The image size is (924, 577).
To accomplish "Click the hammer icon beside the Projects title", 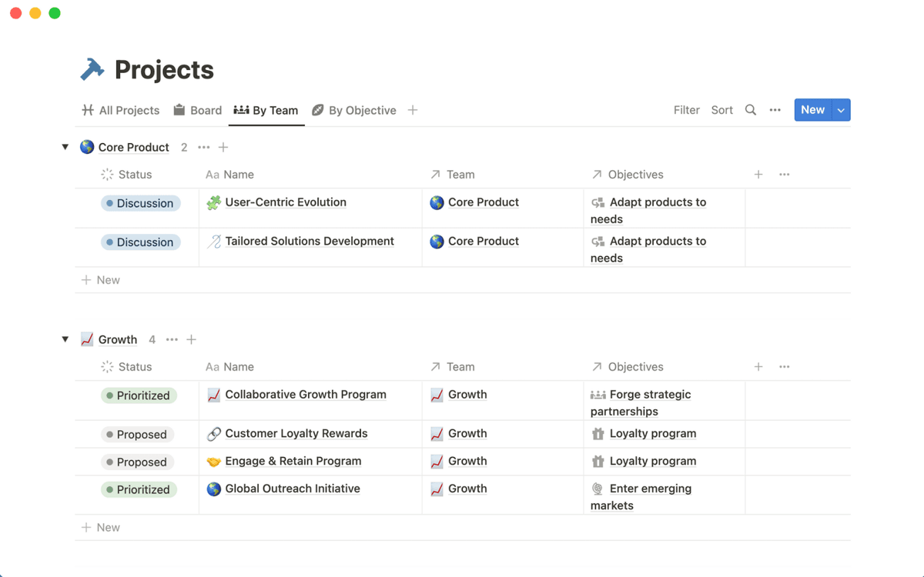I will point(92,69).
